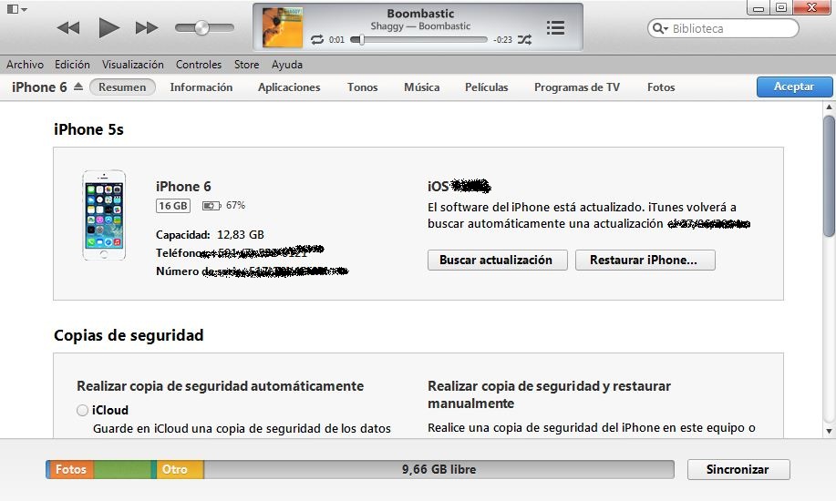
Task: Open the Store menu
Action: pyautogui.click(x=246, y=65)
